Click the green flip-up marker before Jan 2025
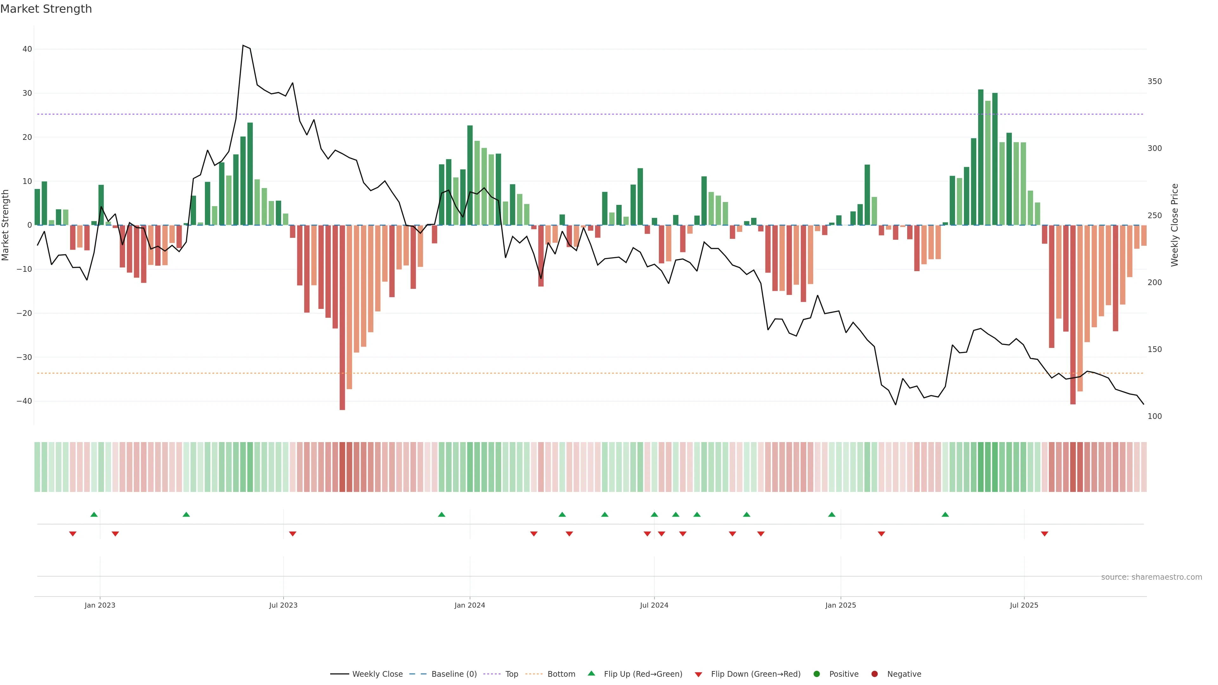The height and width of the screenshot is (685, 1218). [x=832, y=514]
